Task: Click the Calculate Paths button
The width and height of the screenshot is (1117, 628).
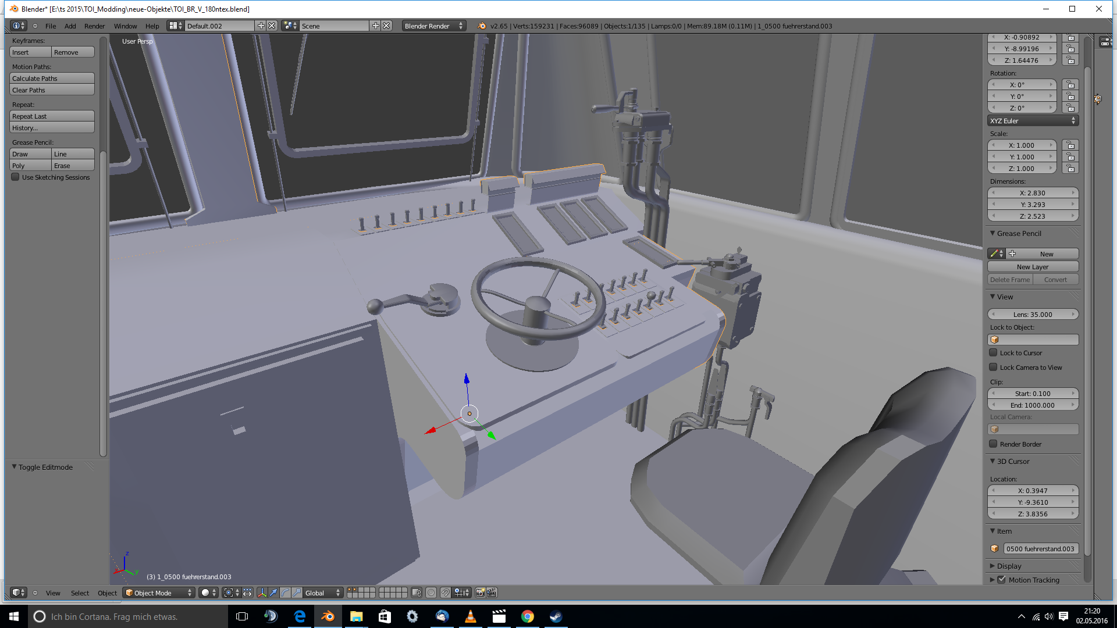Action: click(52, 78)
